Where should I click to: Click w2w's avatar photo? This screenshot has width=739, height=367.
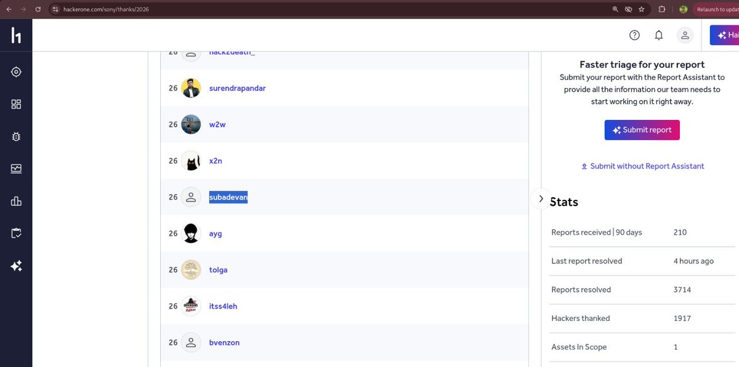pyautogui.click(x=191, y=124)
